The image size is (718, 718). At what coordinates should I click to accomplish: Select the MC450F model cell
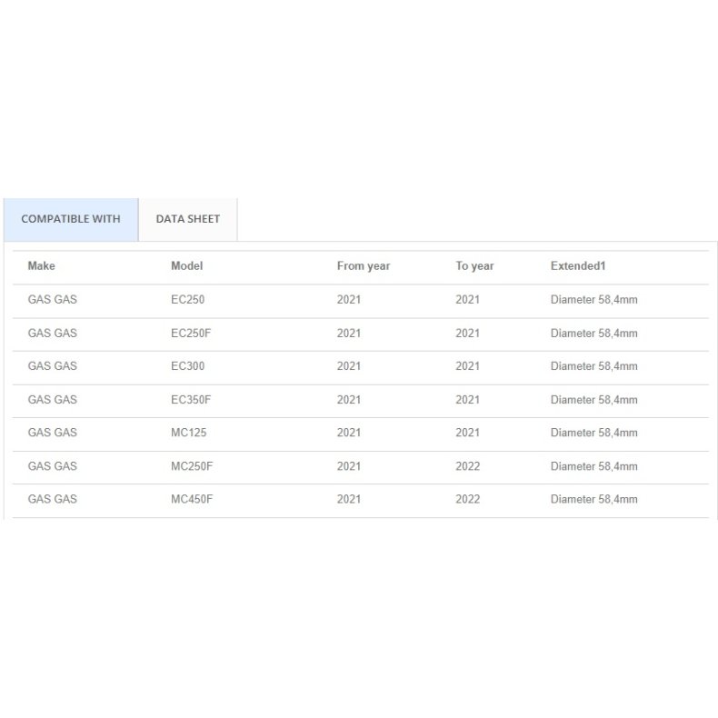point(191,499)
